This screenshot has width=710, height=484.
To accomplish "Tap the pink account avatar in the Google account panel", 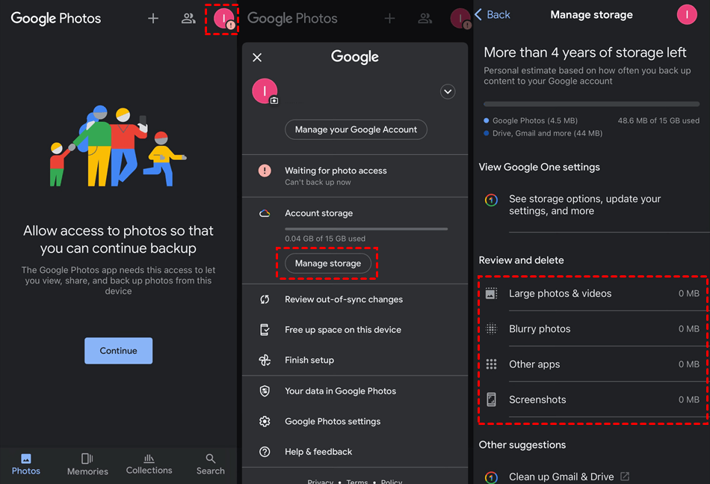I will [x=265, y=91].
